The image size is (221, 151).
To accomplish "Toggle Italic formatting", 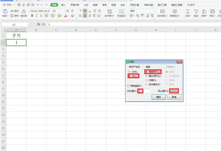I will 36,15.
